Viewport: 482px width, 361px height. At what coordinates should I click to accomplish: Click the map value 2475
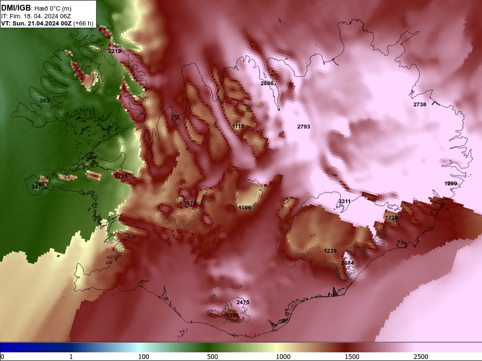click(x=243, y=303)
